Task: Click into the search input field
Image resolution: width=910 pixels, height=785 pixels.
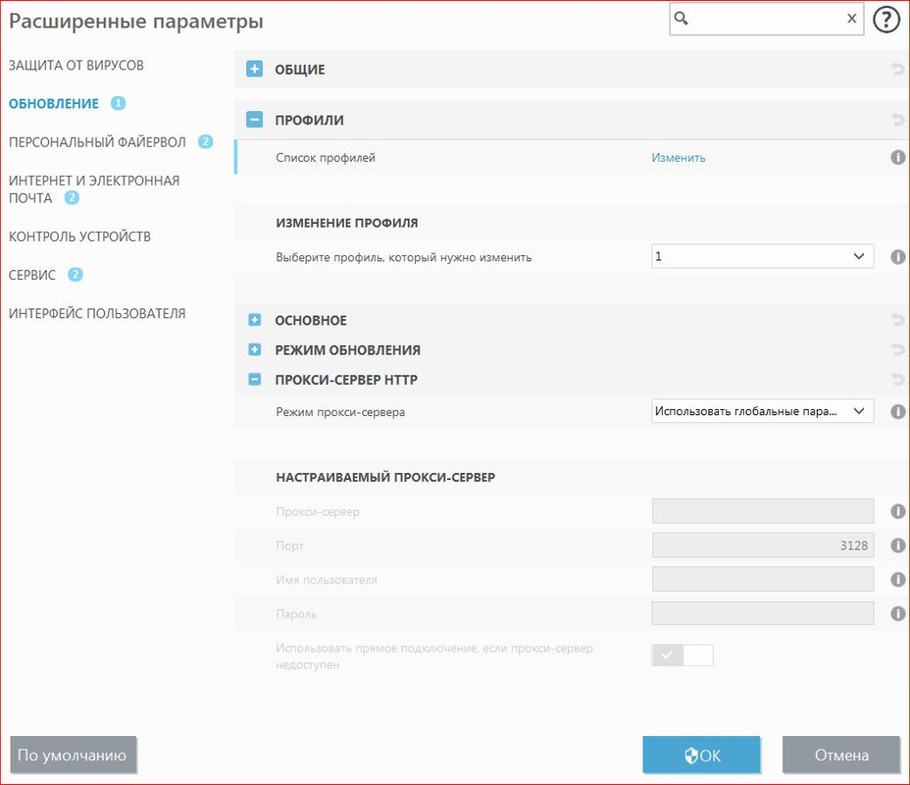Action: [x=766, y=19]
